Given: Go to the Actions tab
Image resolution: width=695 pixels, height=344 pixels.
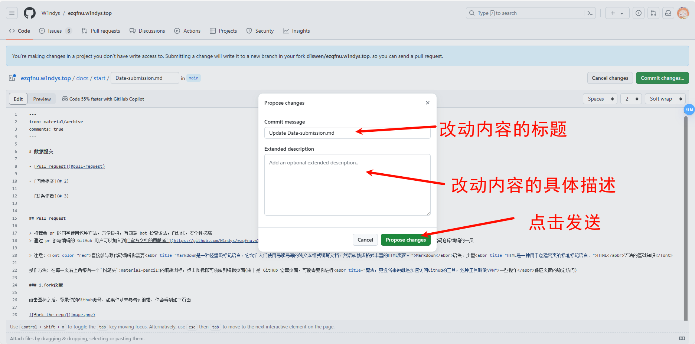Looking at the screenshot, I should (x=187, y=31).
